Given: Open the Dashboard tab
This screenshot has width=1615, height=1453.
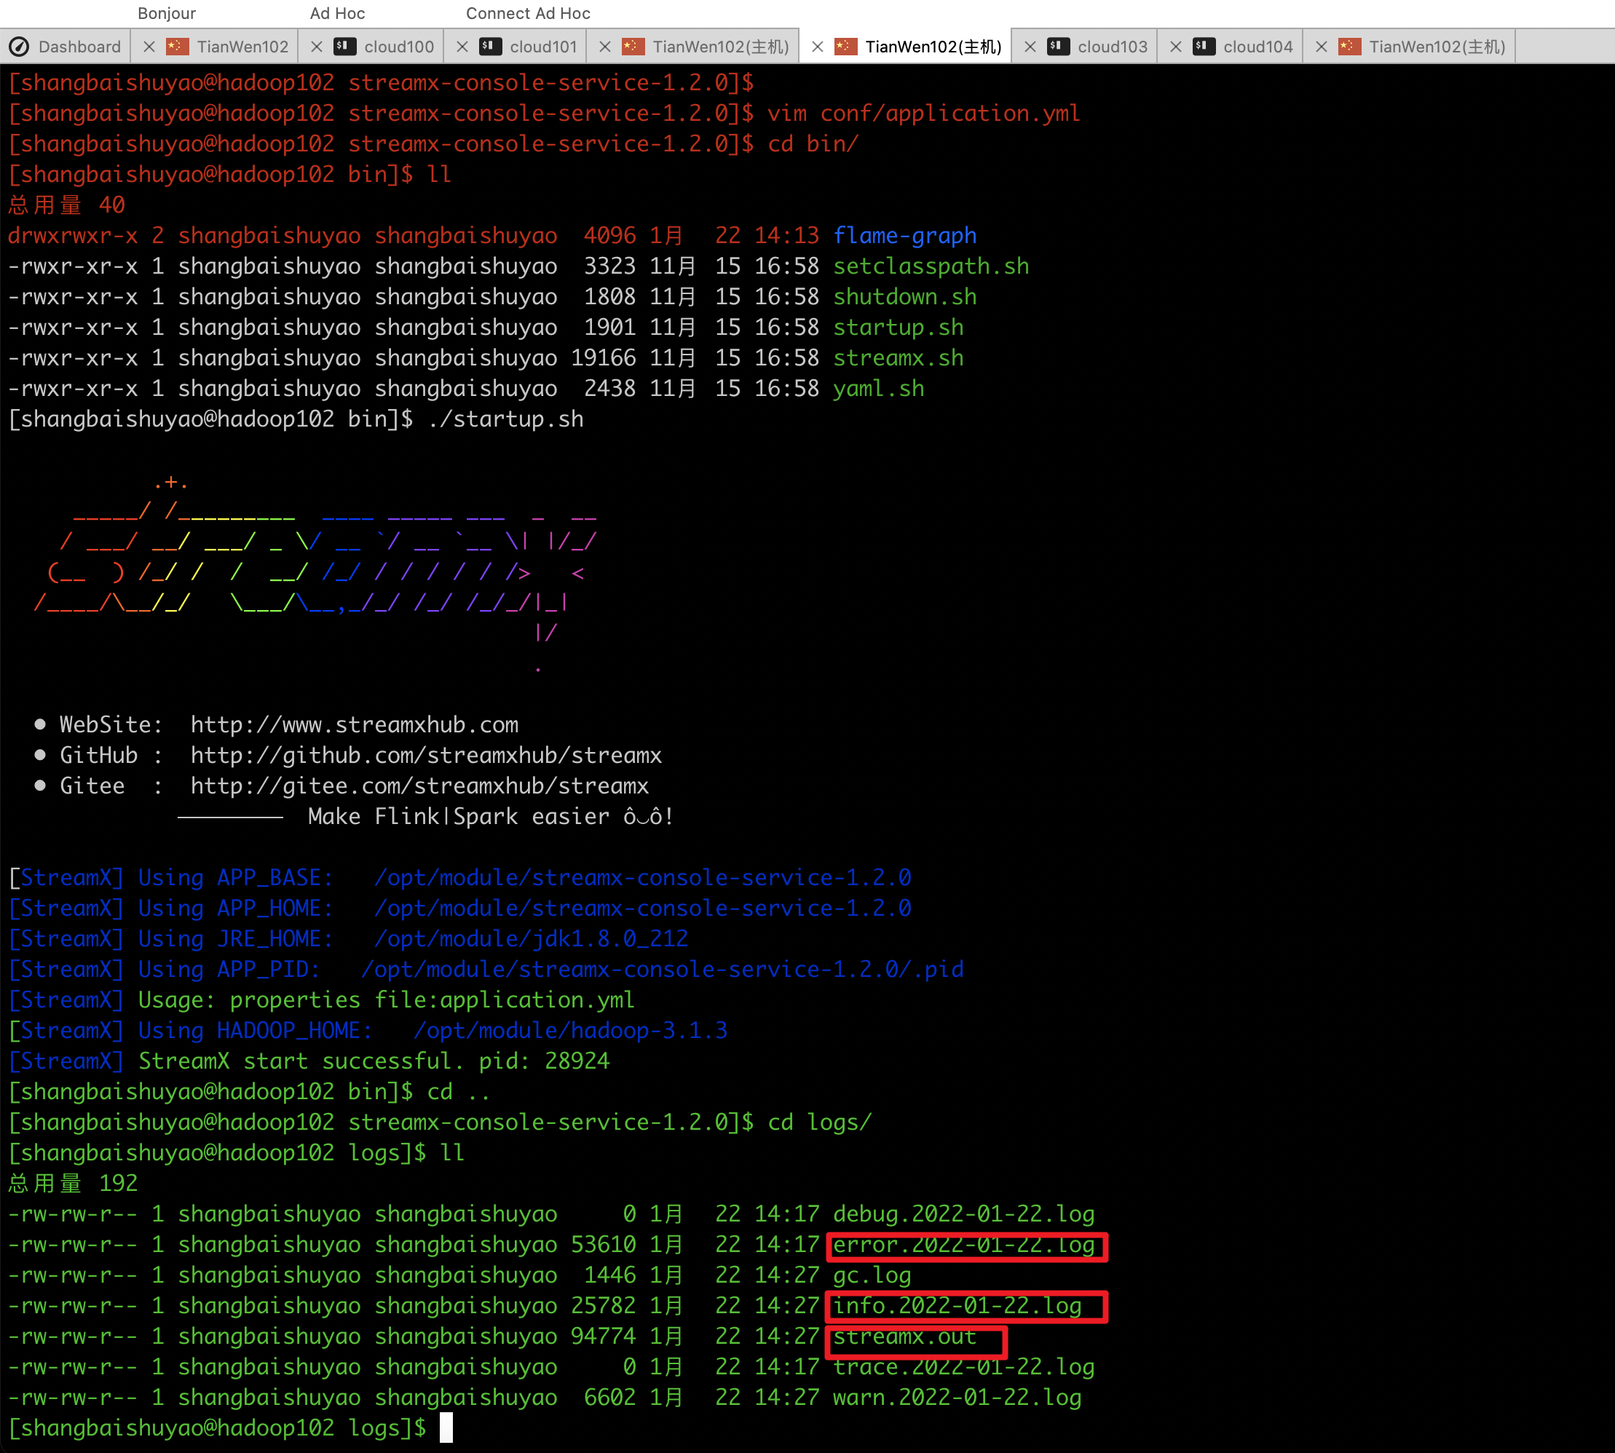Looking at the screenshot, I should [66, 47].
